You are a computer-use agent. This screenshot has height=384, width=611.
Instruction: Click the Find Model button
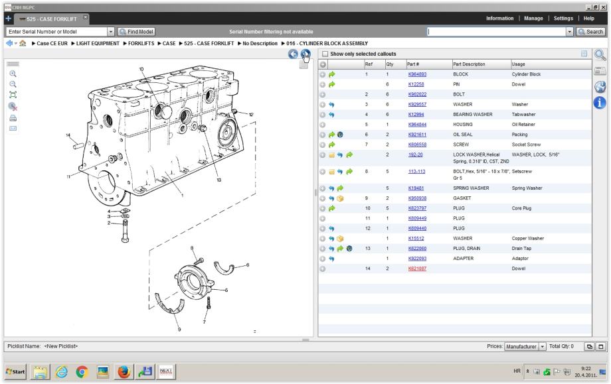click(136, 31)
